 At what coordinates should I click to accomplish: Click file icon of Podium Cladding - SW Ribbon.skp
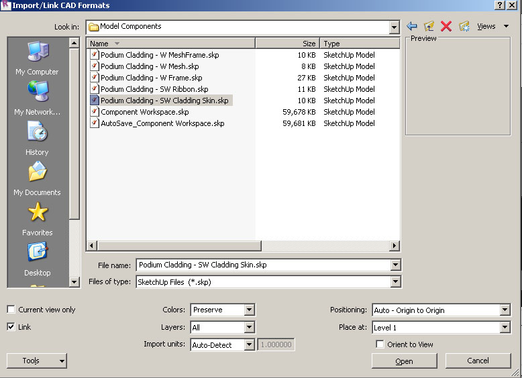95,88
